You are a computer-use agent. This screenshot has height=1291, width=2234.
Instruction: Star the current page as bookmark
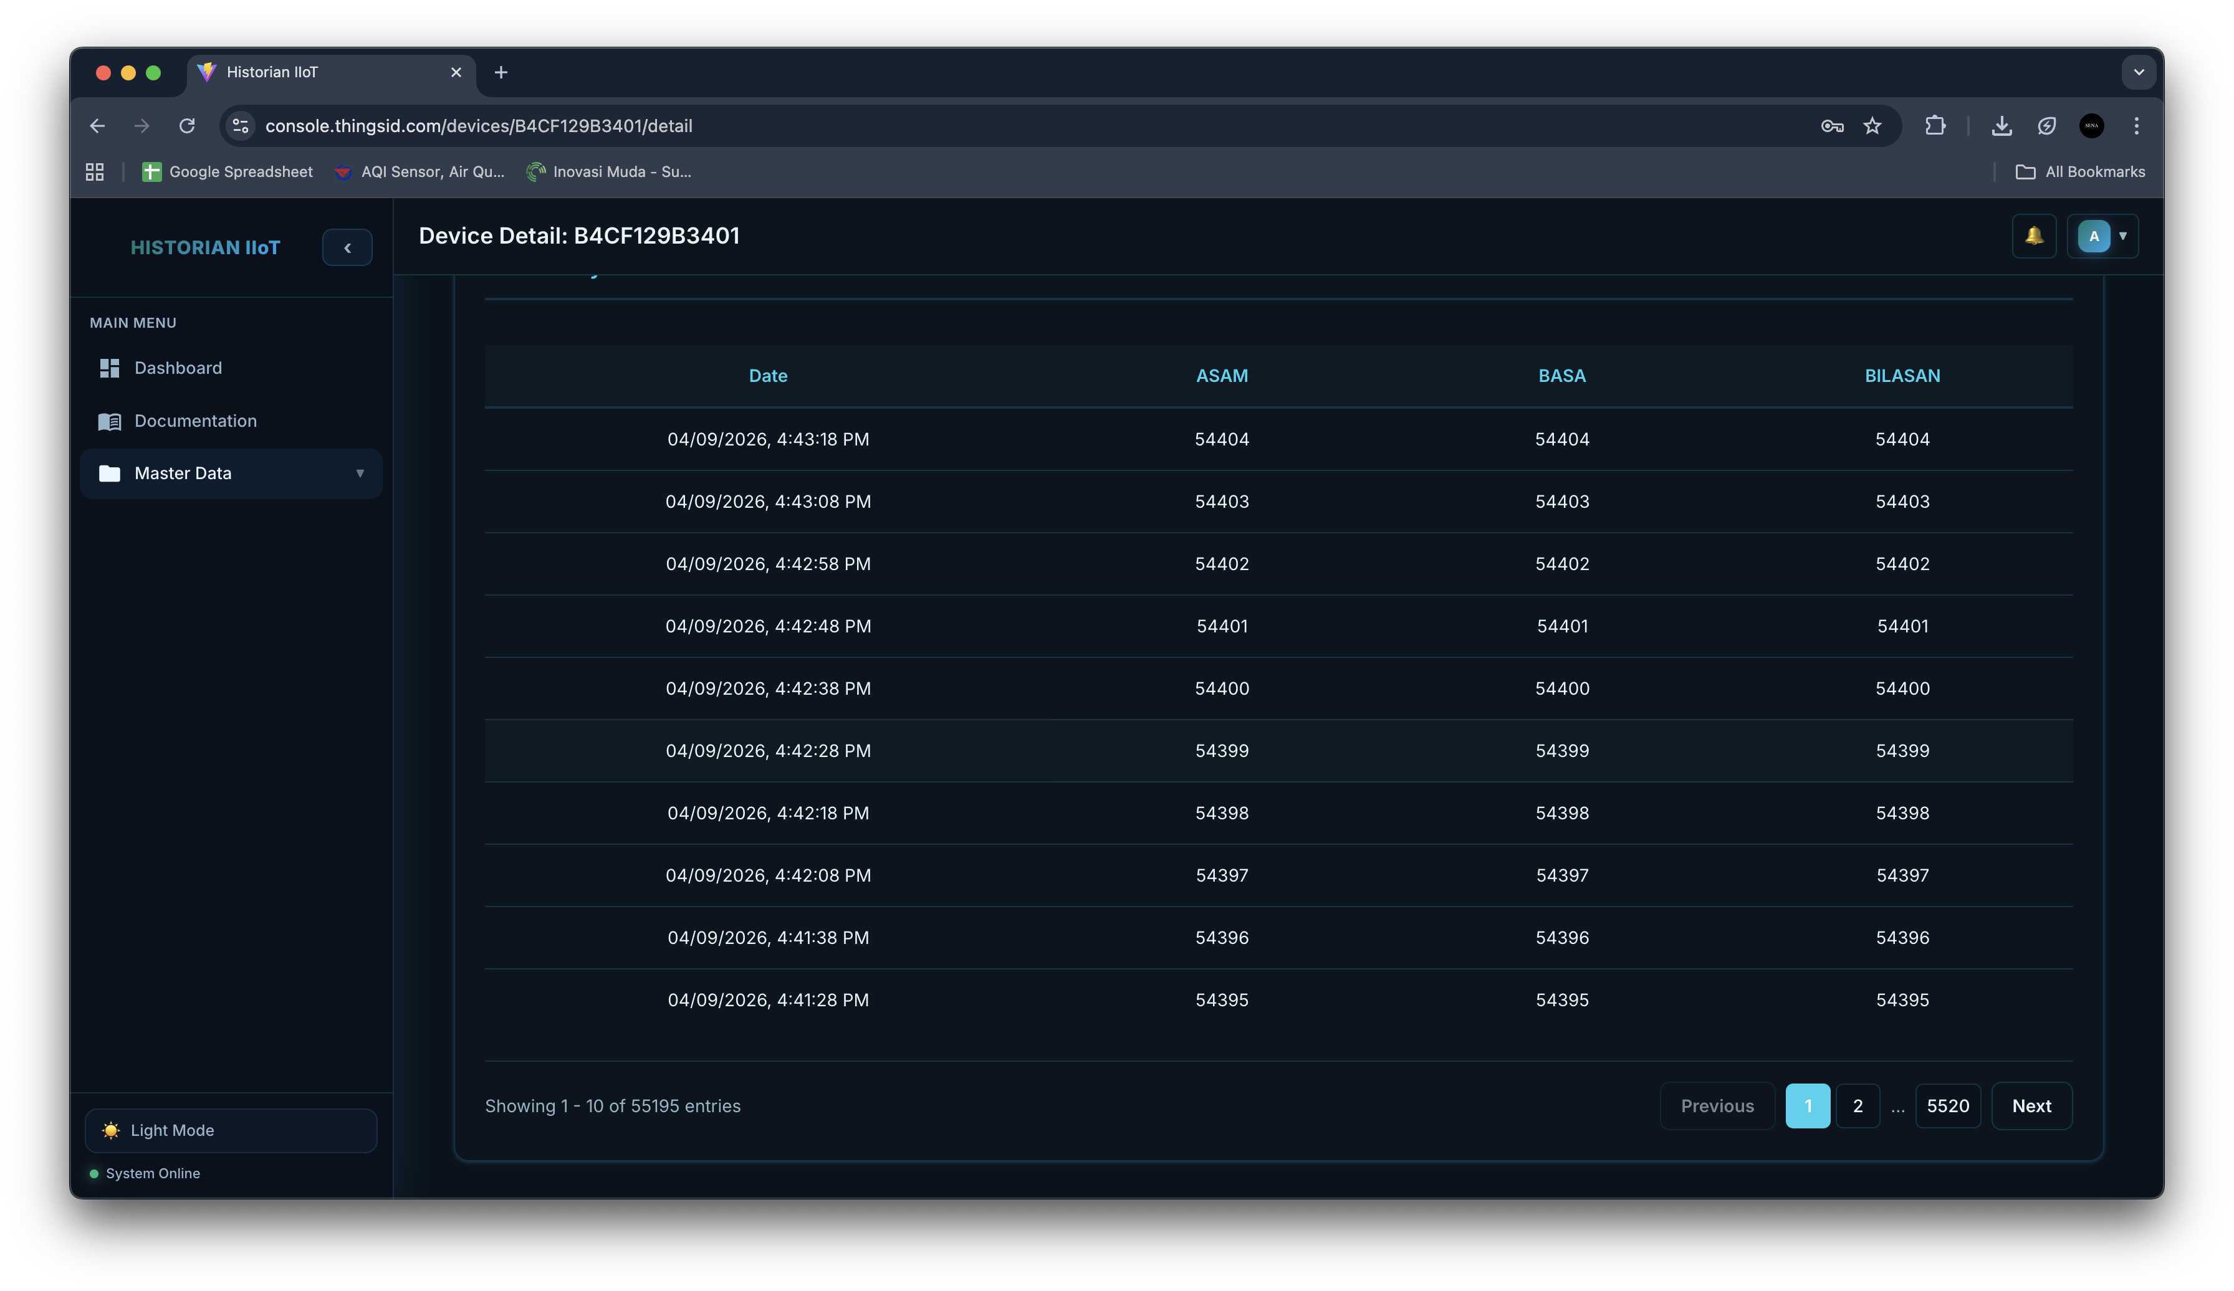[1873, 126]
